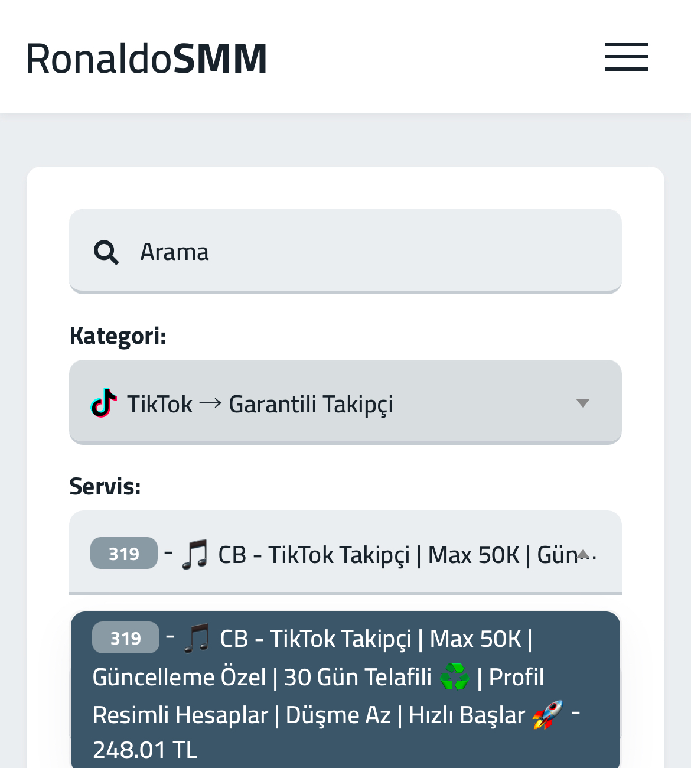Click the 319 badge in the dropdown option
The width and height of the screenshot is (691, 768).
(126, 637)
